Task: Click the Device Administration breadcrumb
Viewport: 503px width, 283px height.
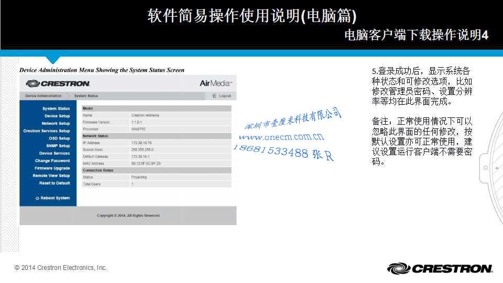Action: click(43, 96)
